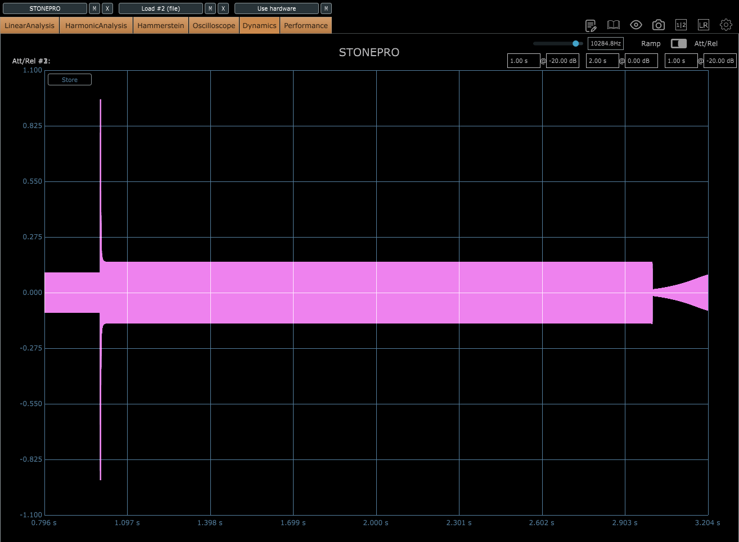Switch to the Oscilloscope tab
The image size is (739, 542).
coord(214,25)
